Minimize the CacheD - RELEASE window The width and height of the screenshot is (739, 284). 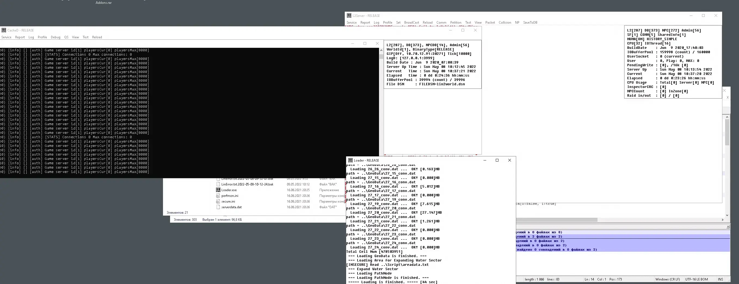450,30
